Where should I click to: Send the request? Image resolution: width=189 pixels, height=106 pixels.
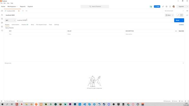pos(177,20)
